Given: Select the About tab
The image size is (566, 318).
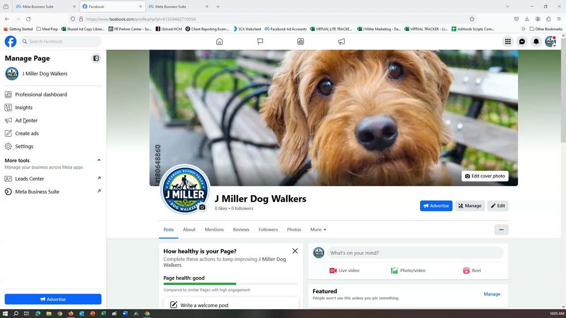Looking at the screenshot, I should tap(189, 230).
